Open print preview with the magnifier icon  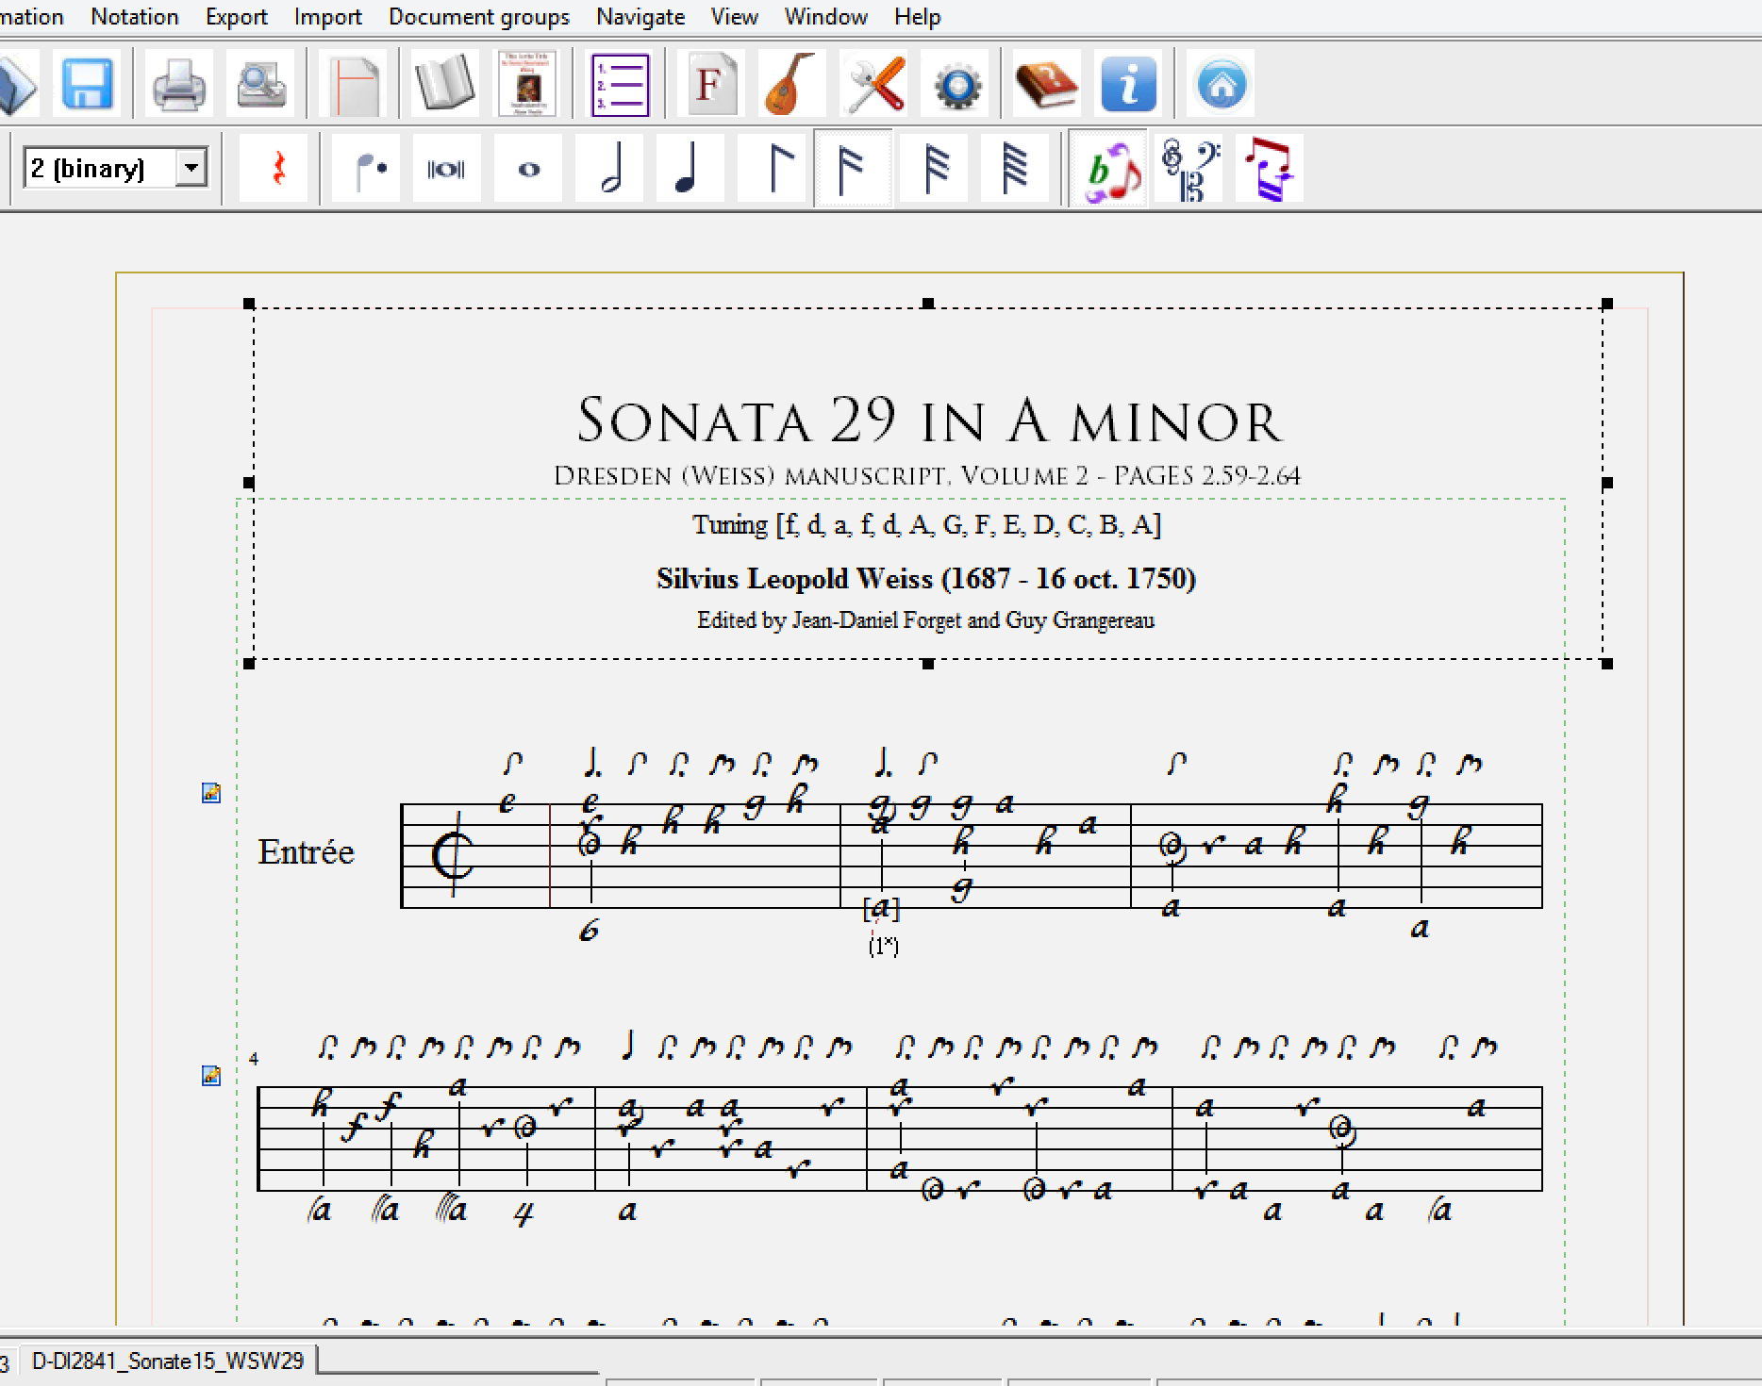(x=260, y=85)
